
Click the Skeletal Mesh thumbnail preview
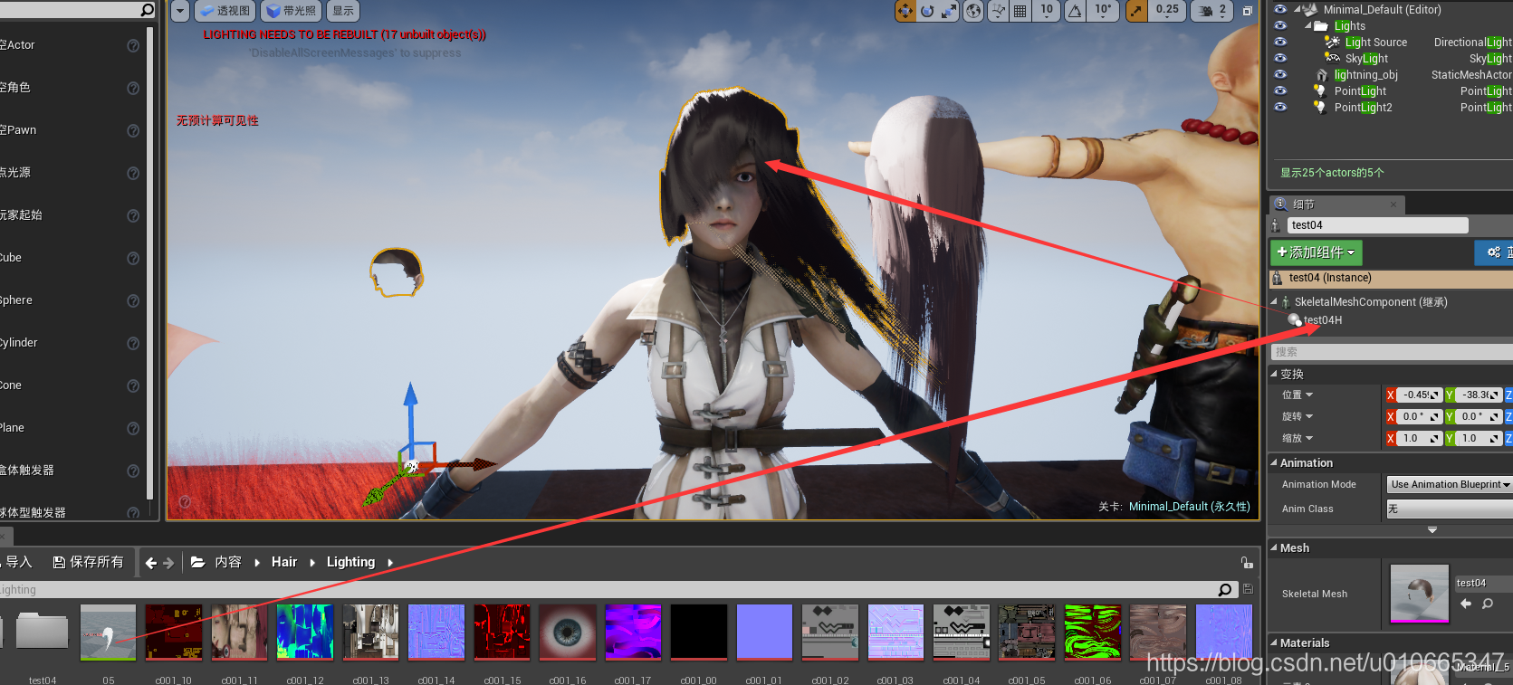point(1419,594)
